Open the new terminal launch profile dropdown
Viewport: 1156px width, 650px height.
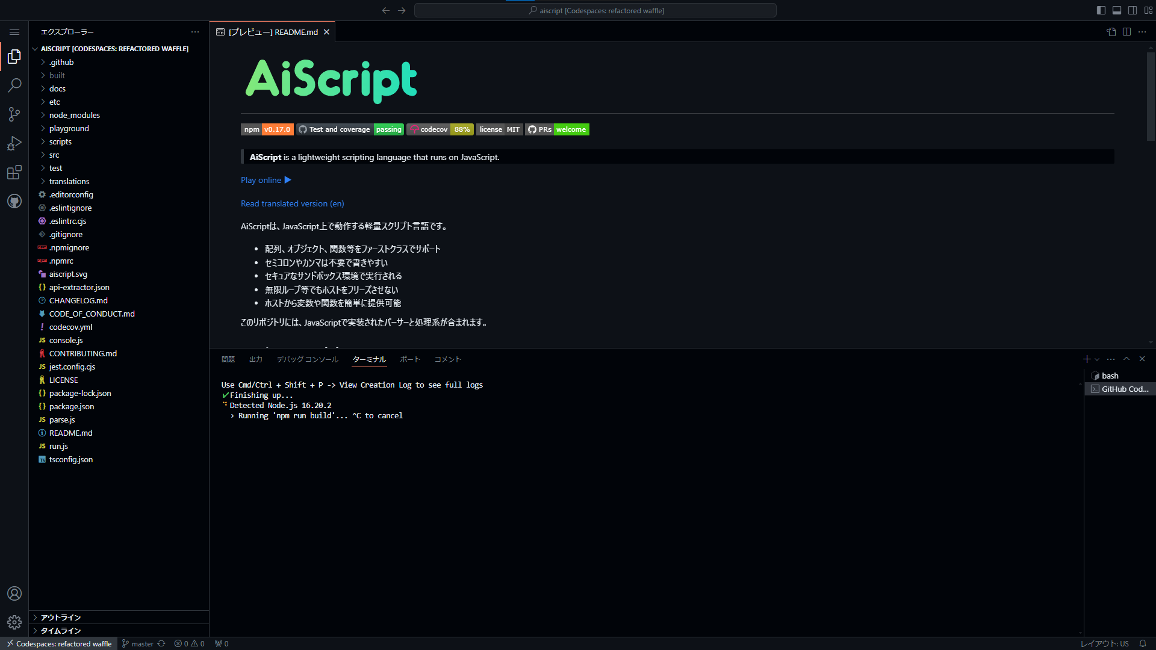(x=1097, y=359)
